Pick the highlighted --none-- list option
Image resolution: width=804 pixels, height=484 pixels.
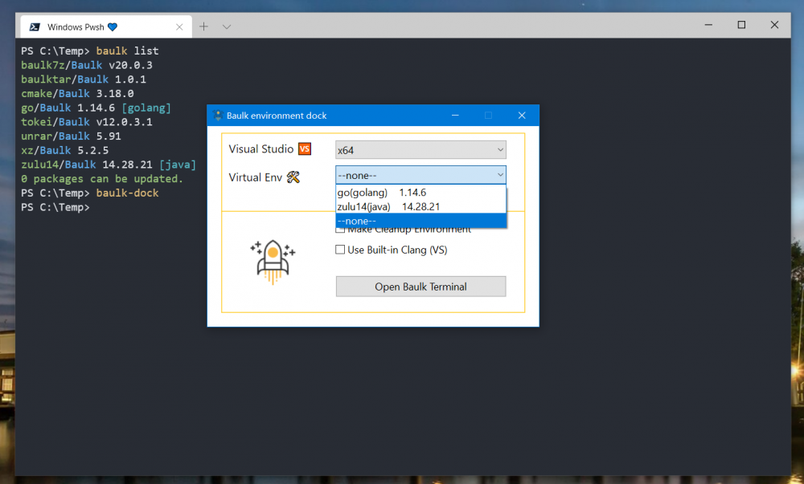click(421, 221)
